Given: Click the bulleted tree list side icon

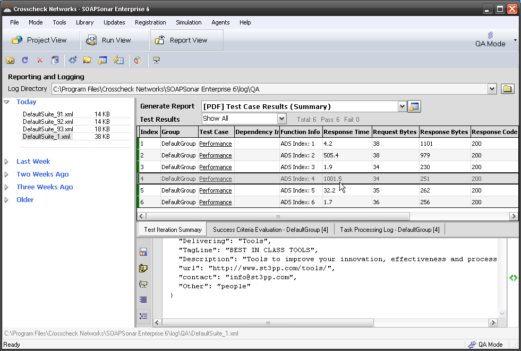Looking at the screenshot, I should (x=143, y=316).
